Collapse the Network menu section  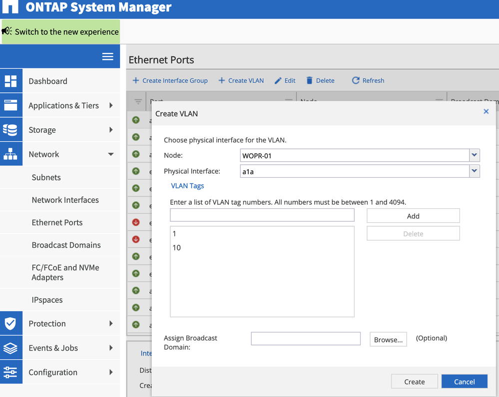111,154
